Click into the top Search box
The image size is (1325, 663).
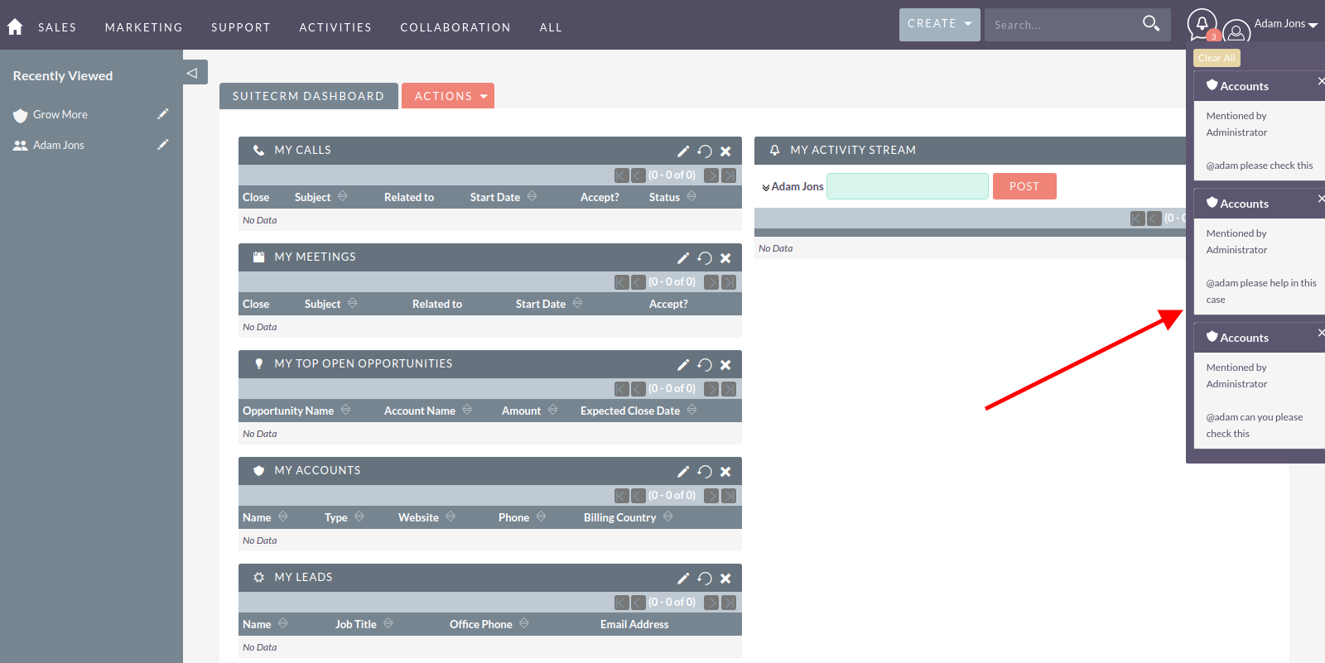(x=1060, y=25)
